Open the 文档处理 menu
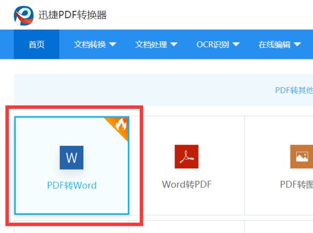This screenshot has width=313, height=233. point(151,44)
